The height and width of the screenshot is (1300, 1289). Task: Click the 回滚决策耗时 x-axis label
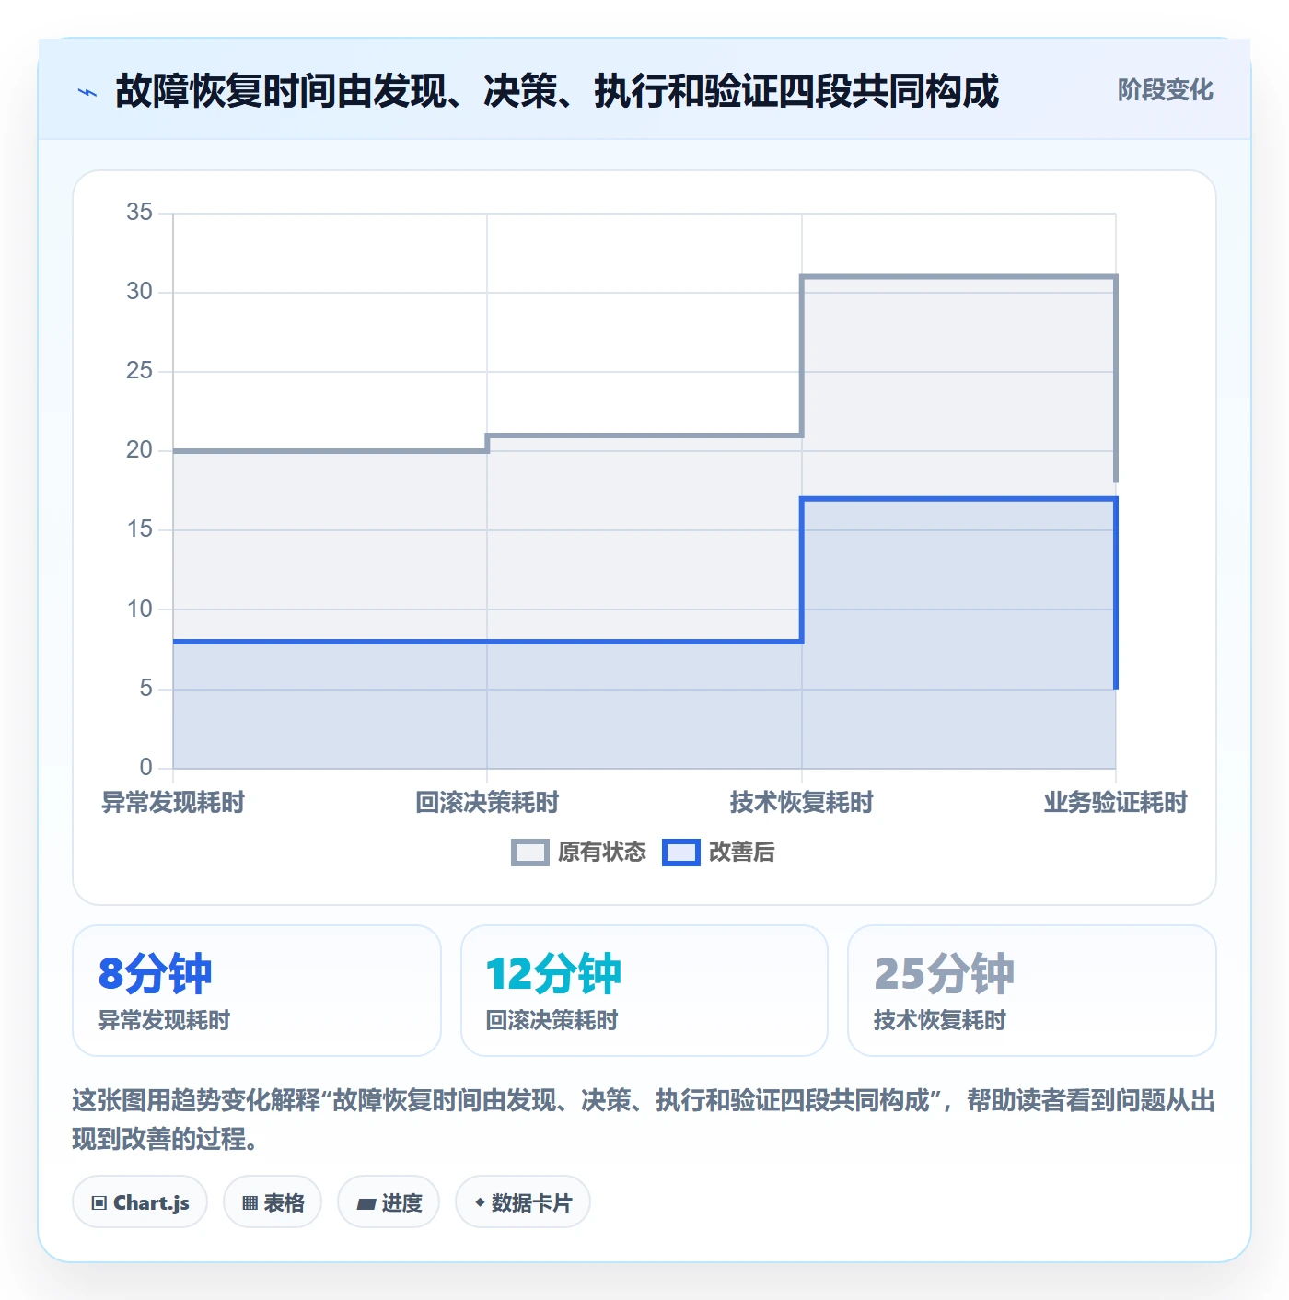(487, 803)
